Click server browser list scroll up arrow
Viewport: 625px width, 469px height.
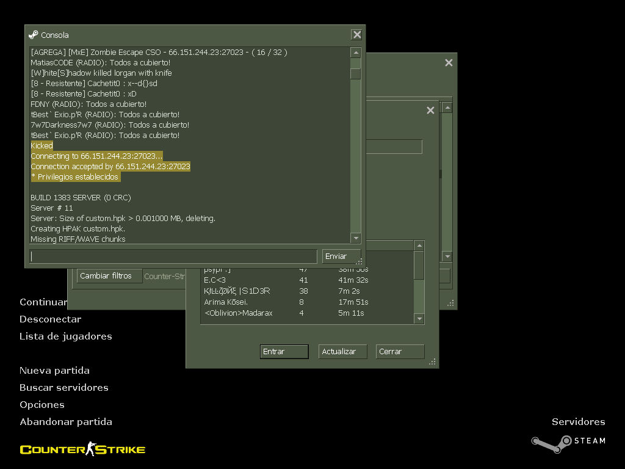(x=447, y=107)
